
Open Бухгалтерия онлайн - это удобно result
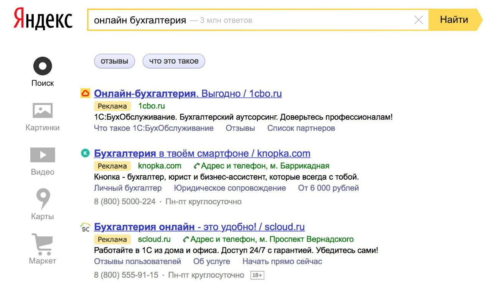[x=199, y=227]
